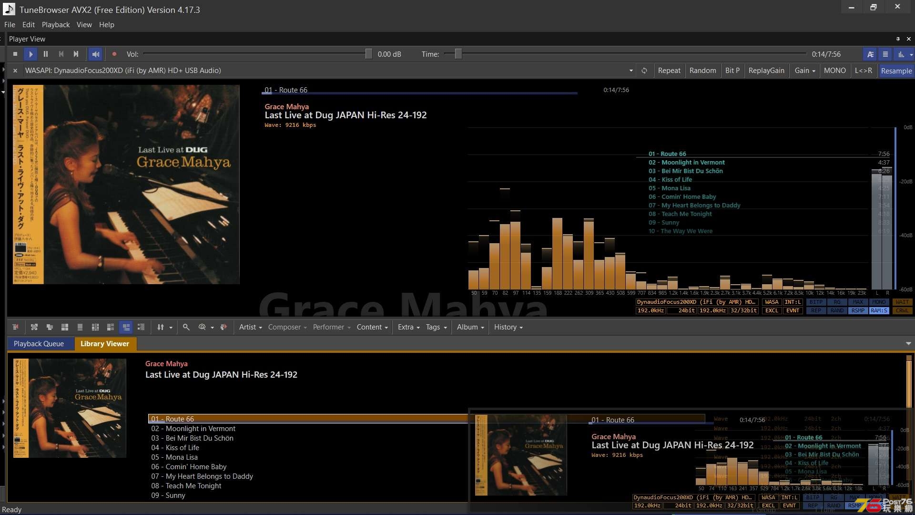Click the Play button in the player toolbar

click(30, 54)
